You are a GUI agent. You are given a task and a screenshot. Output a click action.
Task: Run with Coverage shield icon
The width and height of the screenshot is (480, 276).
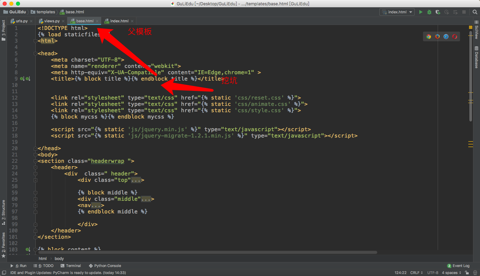(438, 12)
